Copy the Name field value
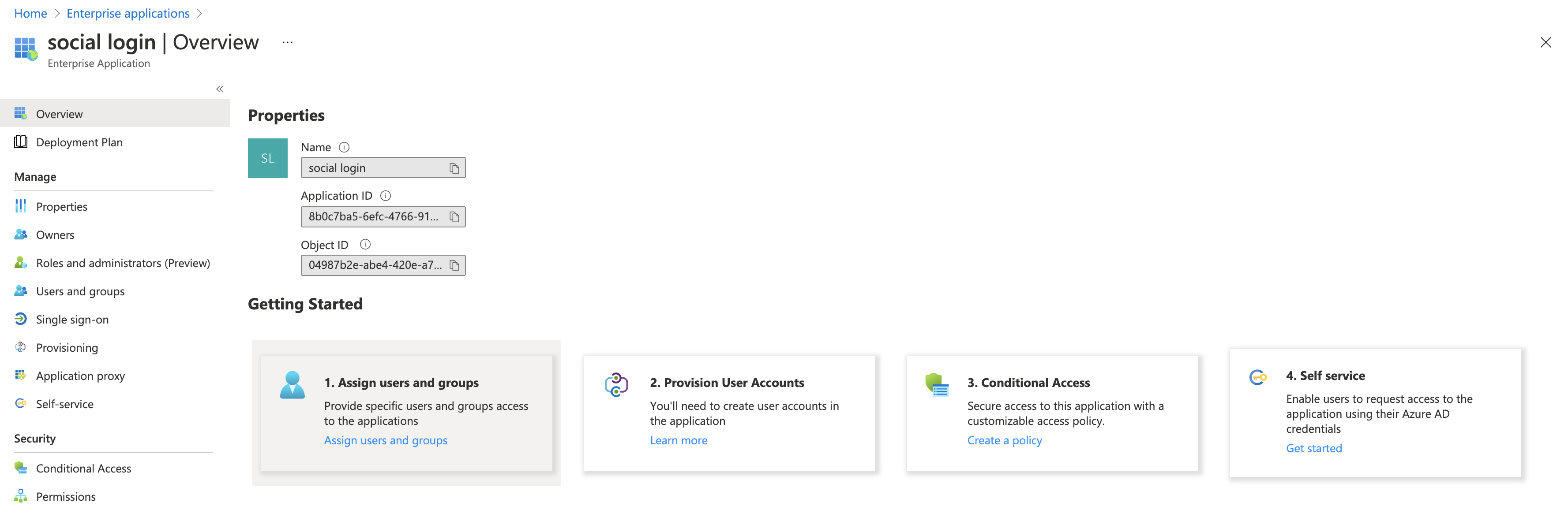 pyautogui.click(x=454, y=168)
